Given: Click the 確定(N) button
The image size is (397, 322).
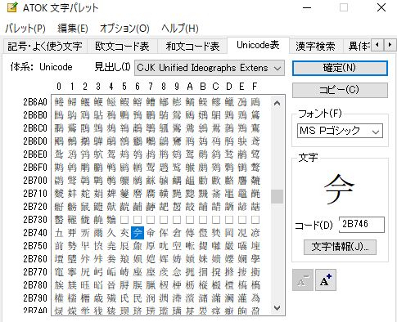Looking at the screenshot, I should (340, 68).
